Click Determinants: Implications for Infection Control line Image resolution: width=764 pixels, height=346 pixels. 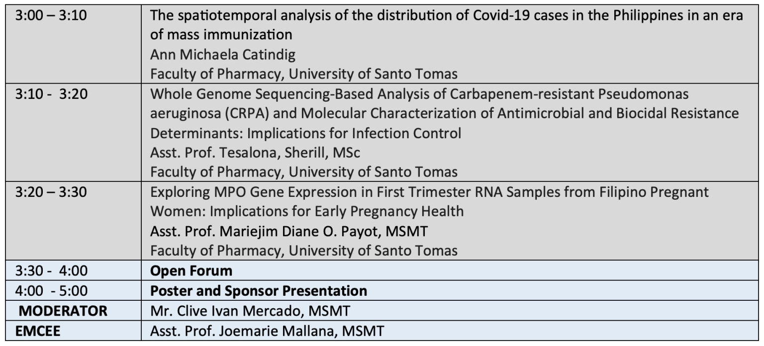click(306, 133)
